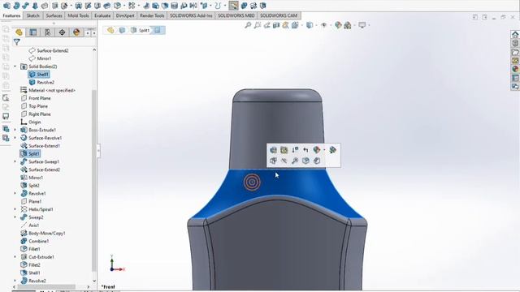Click Zoom to Fit magnifier in view toolbar
The height and width of the screenshot is (292, 520).
tap(248, 25)
